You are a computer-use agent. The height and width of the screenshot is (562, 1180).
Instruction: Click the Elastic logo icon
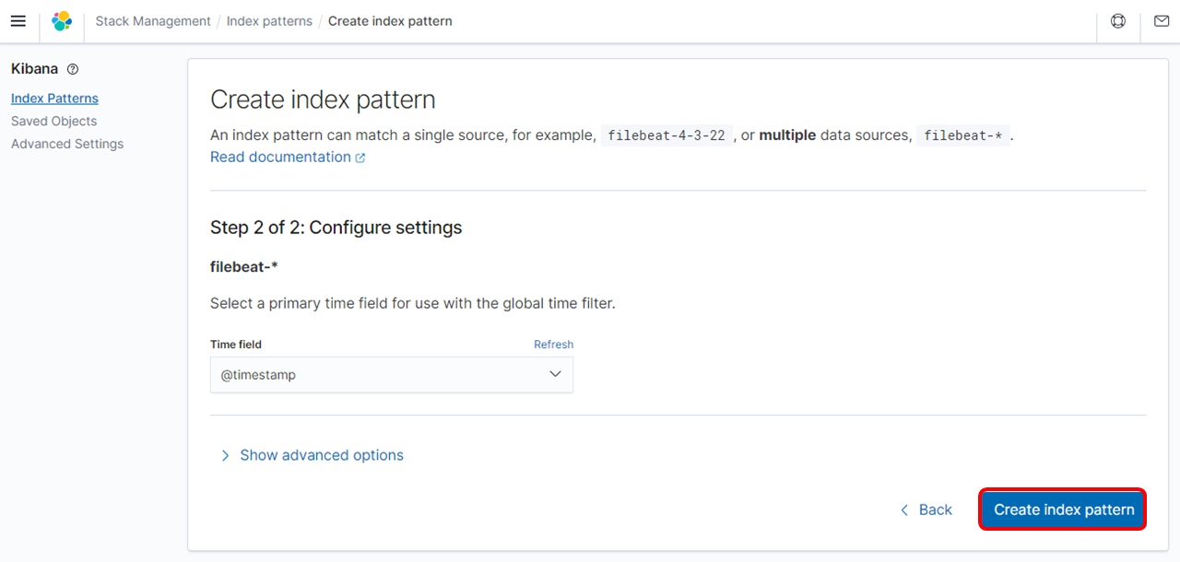pos(62,21)
